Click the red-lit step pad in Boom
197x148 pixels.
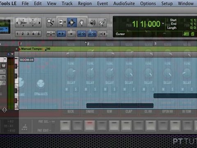pos(90,125)
